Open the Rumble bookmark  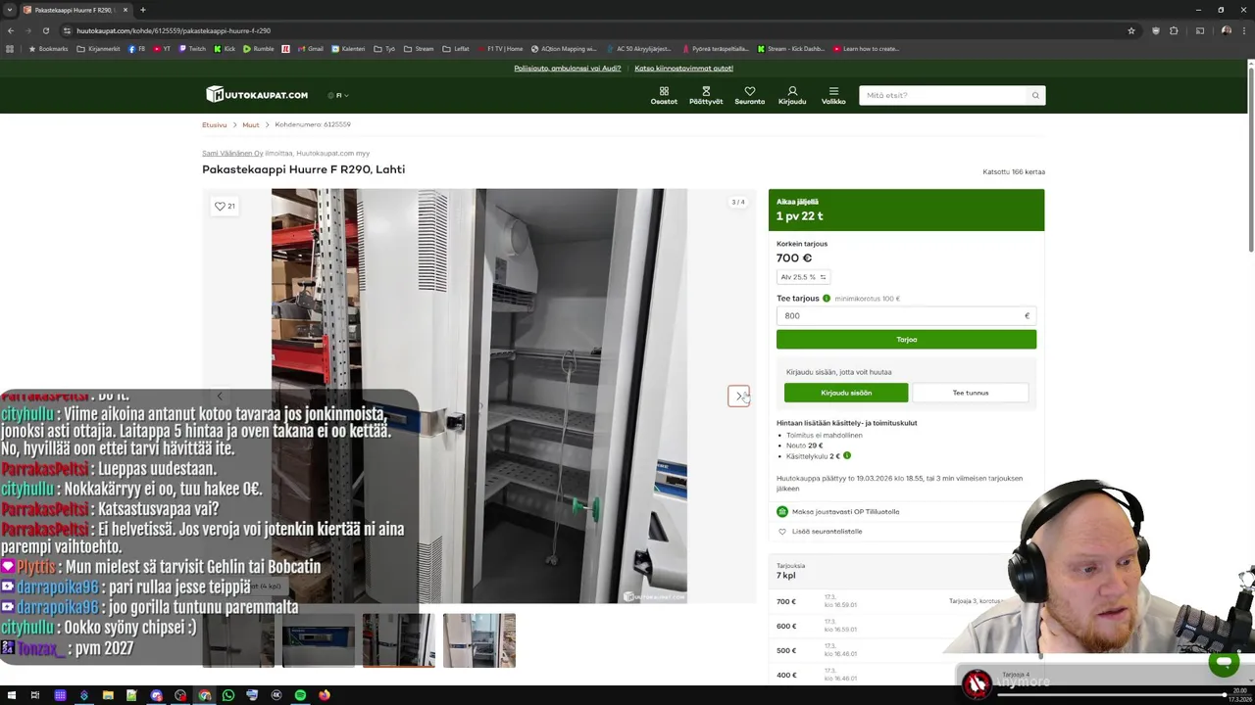[x=259, y=49]
